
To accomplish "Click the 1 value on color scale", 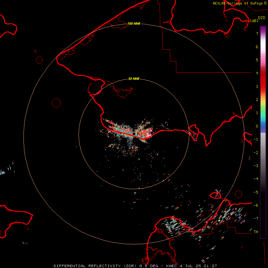I will click(257, 113).
